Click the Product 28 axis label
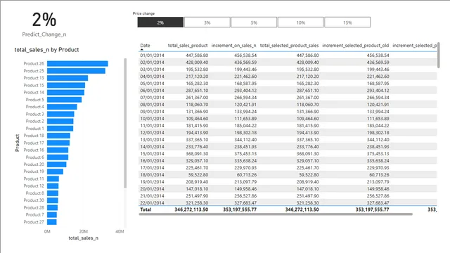The image size is (450, 253). point(34,208)
